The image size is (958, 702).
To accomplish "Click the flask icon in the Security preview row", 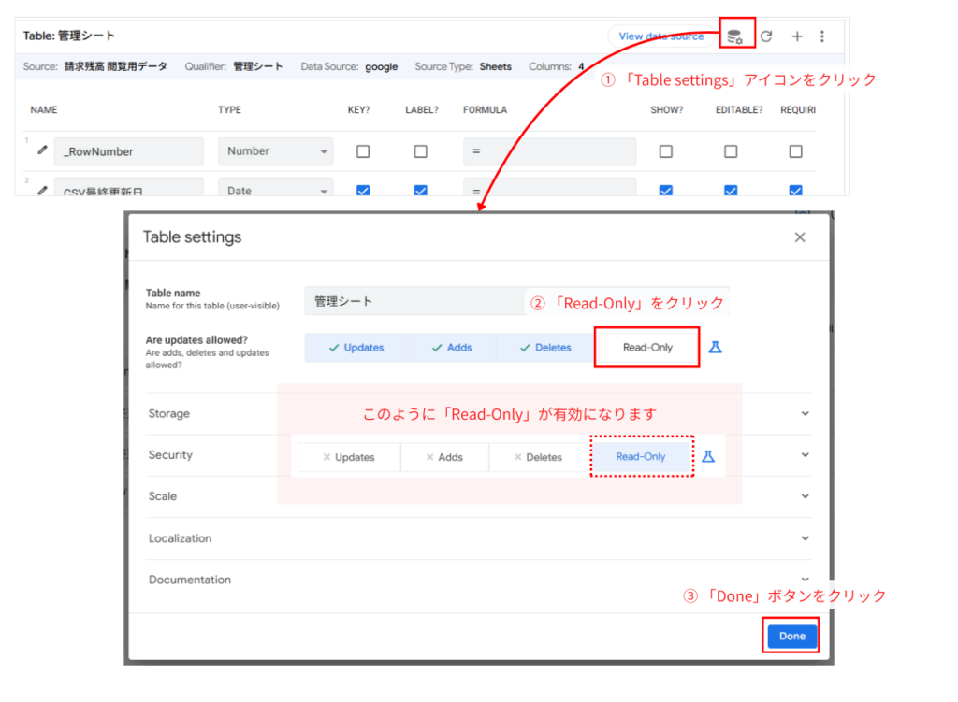I will click(709, 456).
